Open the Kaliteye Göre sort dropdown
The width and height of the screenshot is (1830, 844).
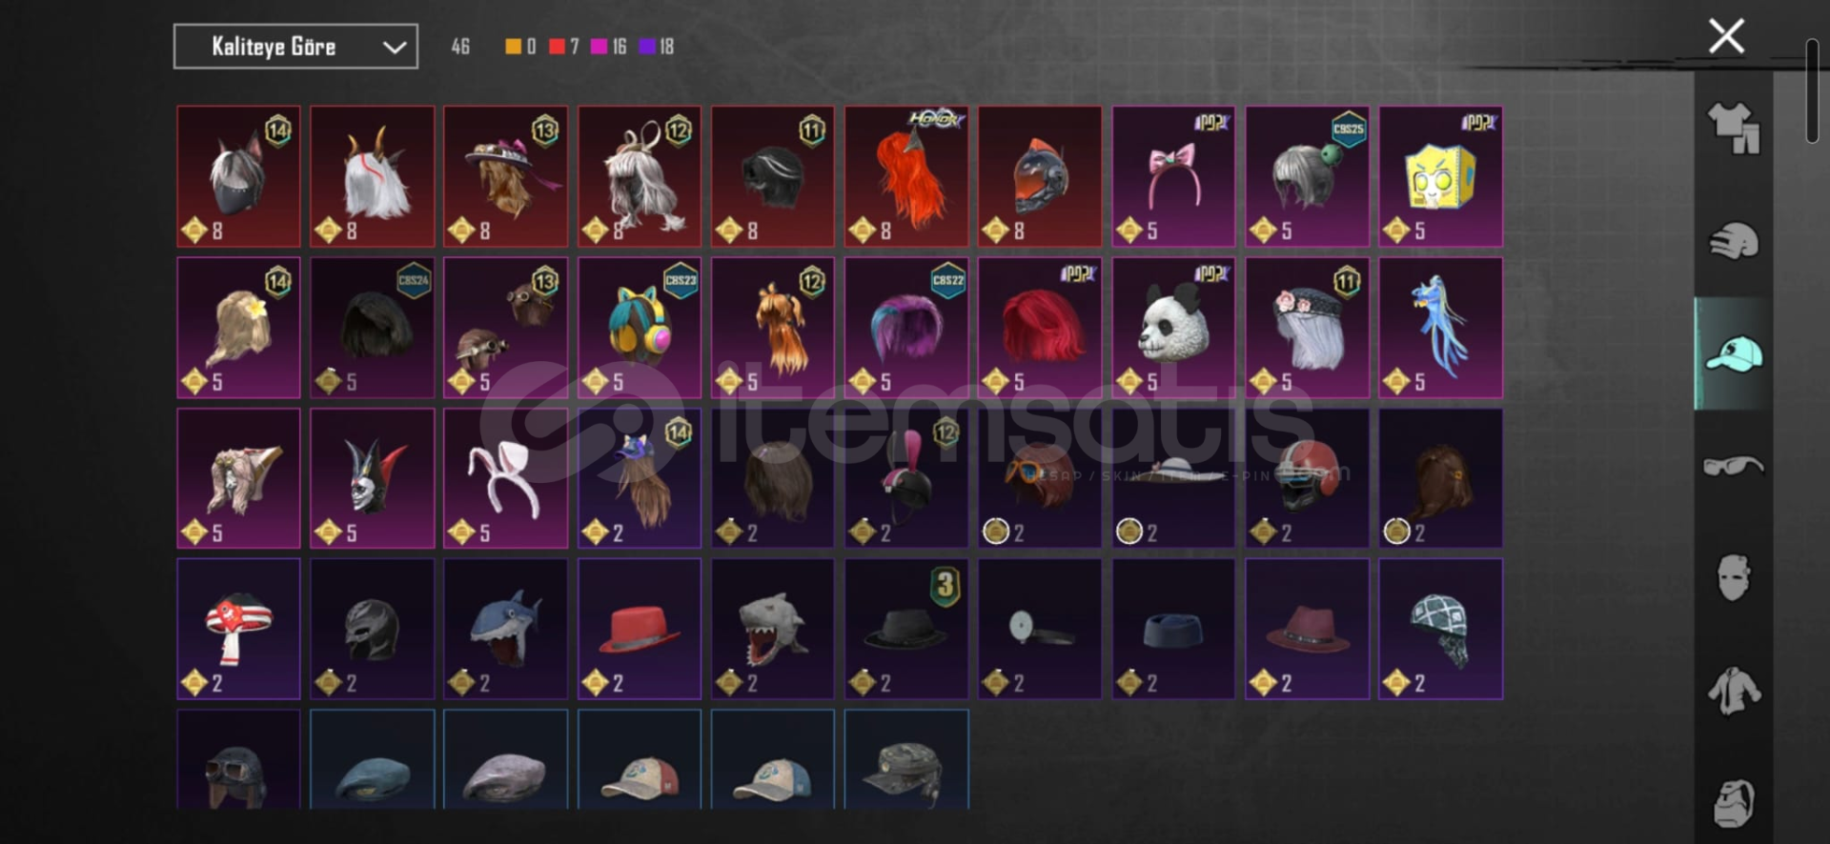pos(295,47)
